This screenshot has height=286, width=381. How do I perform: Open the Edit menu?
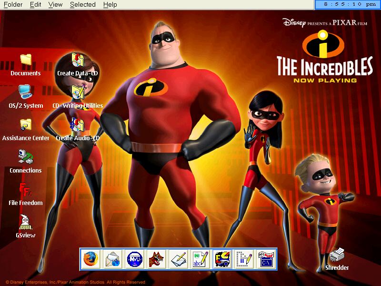tap(35, 5)
